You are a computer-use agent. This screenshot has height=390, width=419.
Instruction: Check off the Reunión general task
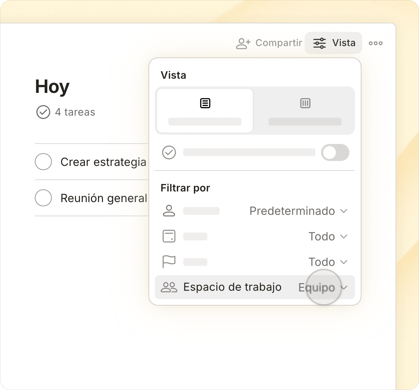tap(43, 198)
